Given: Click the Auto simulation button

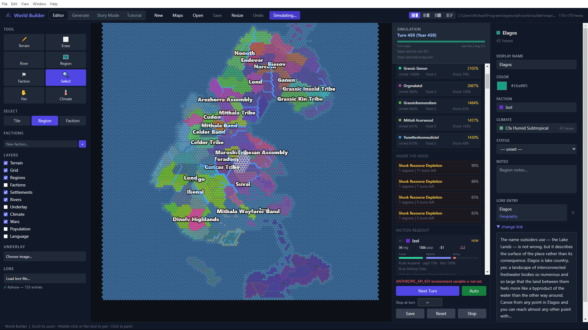Looking at the screenshot, I should tap(474, 291).
